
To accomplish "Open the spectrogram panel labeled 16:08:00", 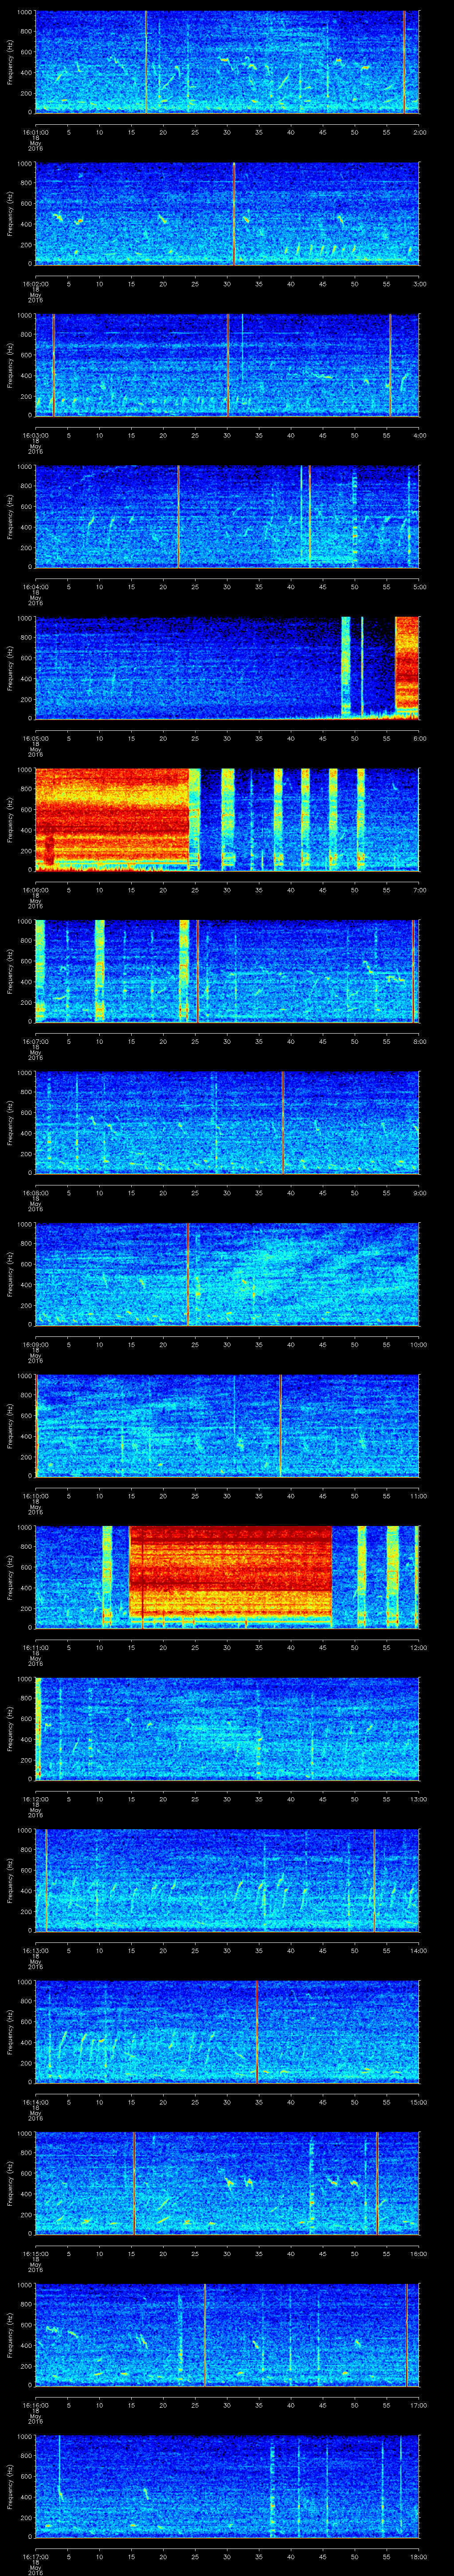I will [227, 1122].
